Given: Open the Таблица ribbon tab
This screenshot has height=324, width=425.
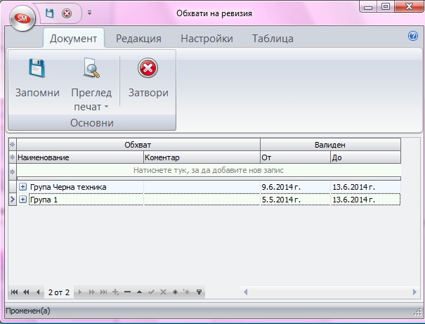Looking at the screenshot, I should coord(273,39).
